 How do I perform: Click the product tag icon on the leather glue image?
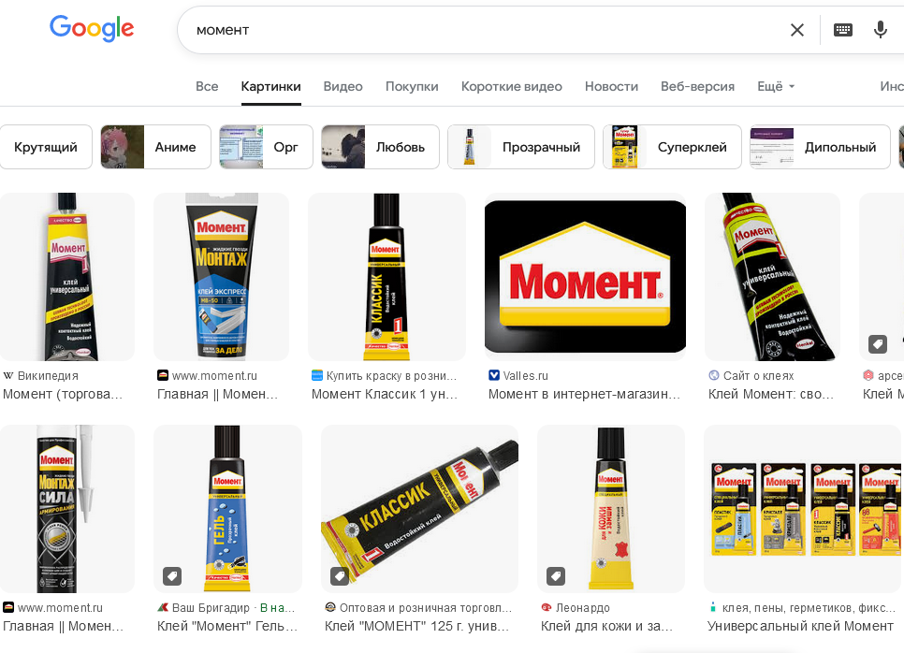click(555, 575)
